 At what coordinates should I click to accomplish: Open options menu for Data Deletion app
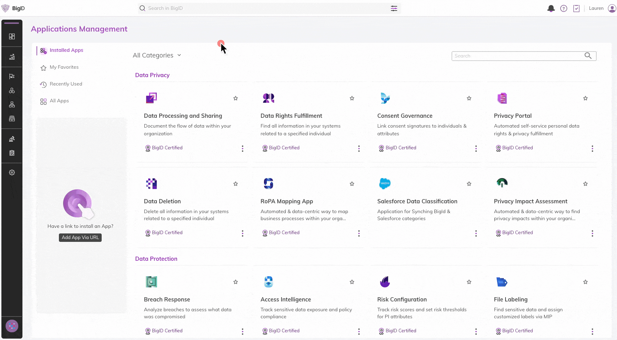[x=243, y=233]
